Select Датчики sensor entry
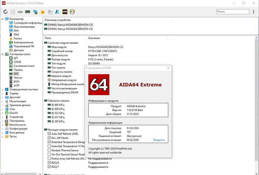Viewport: 259px width, 175px height. coord(19,50)
